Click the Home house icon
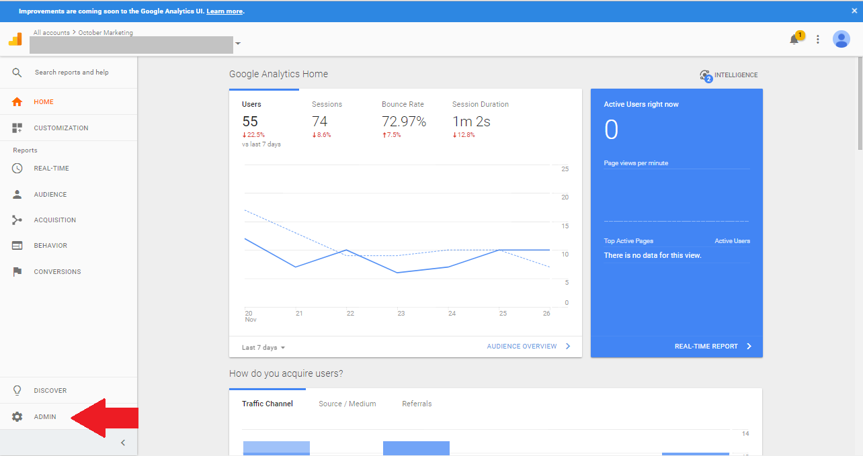The width and height of the screenshot is (863, 456). click(17, 102)
